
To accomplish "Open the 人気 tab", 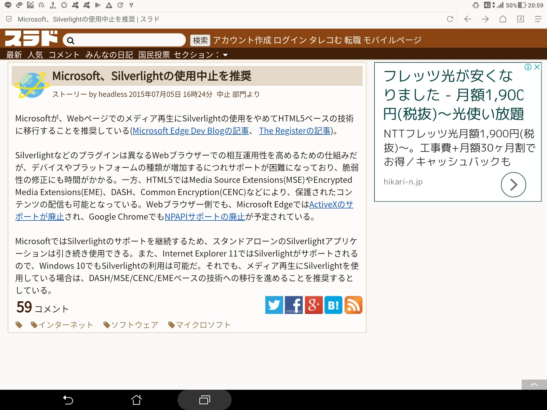I will coord(35,55).
